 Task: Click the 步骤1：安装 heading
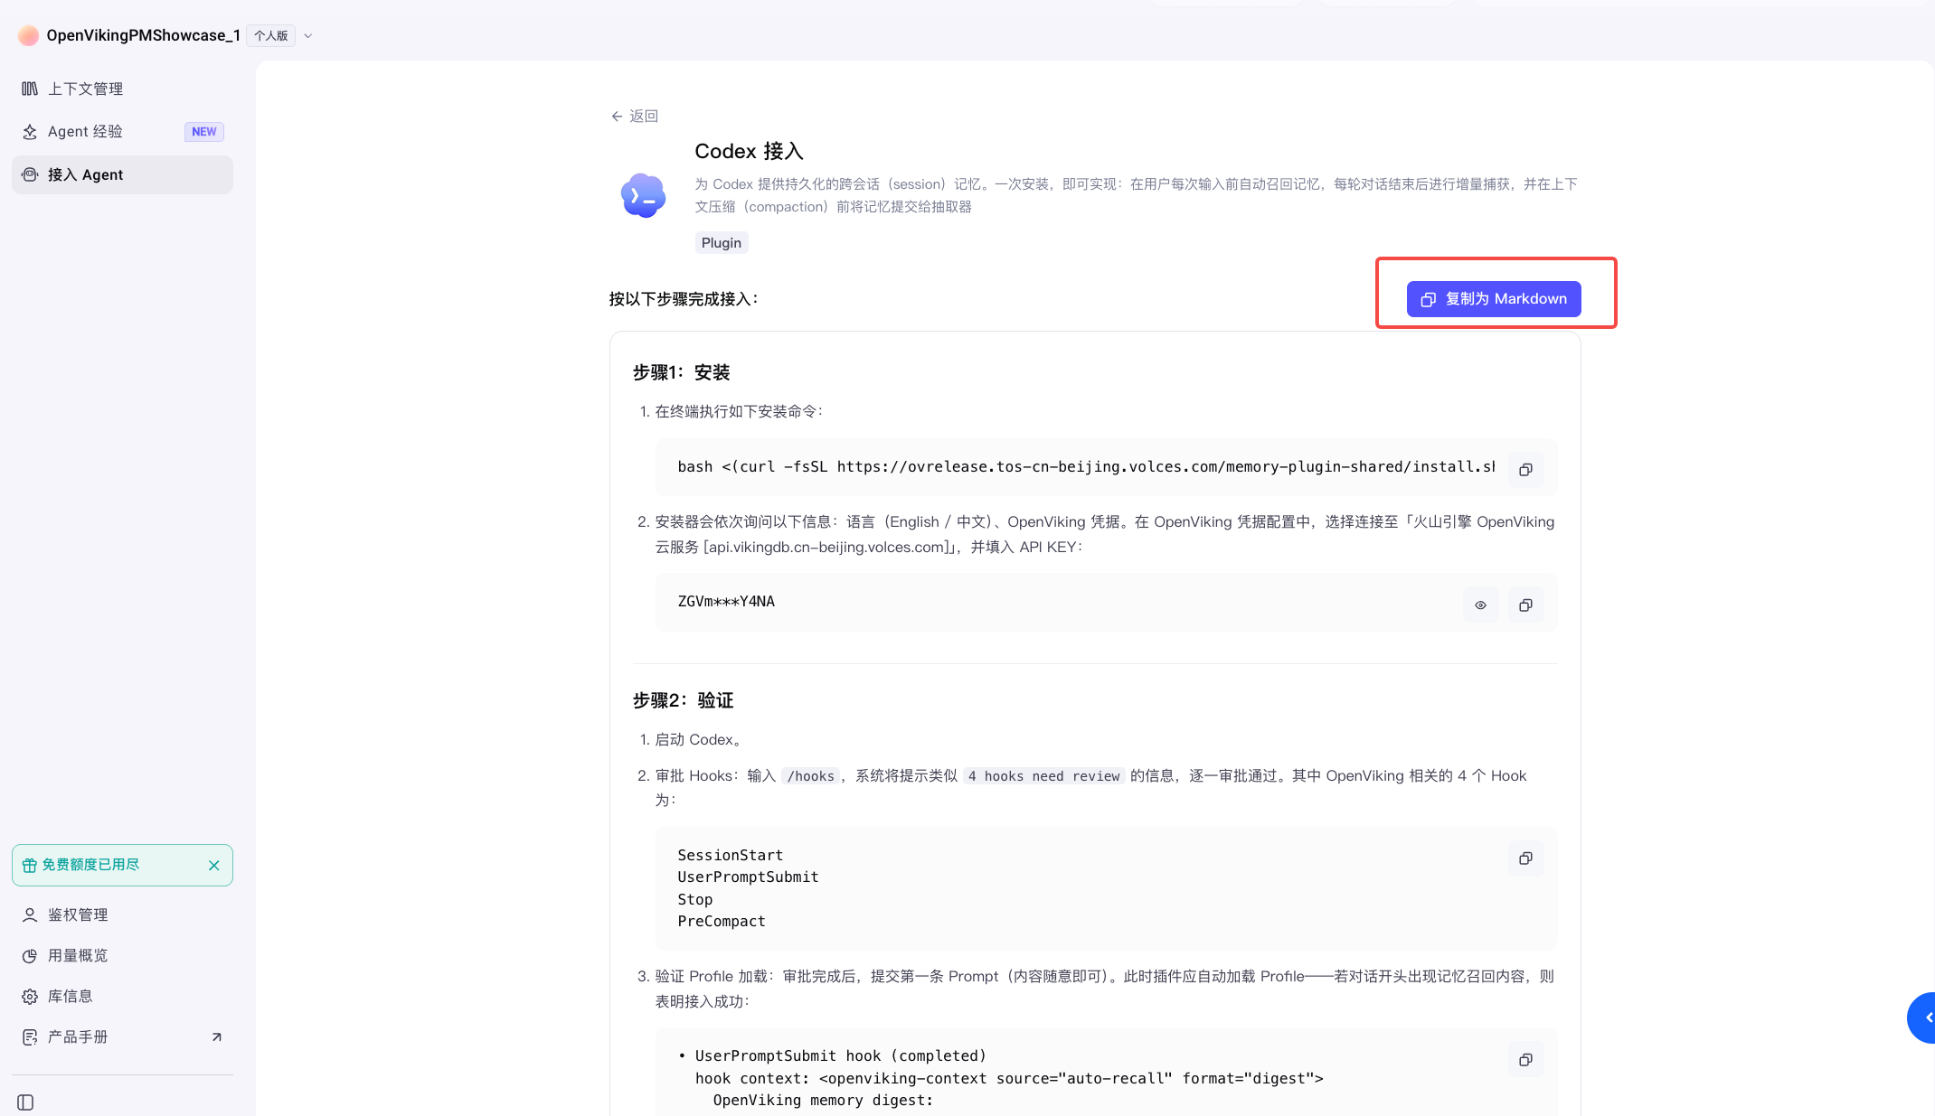[x=681, y=372]
